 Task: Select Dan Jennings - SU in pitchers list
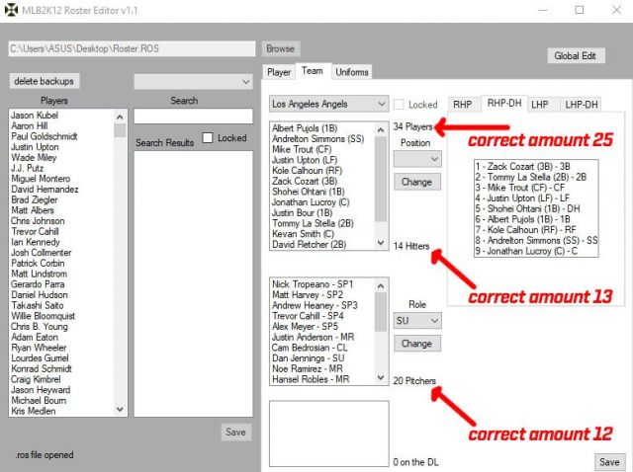pos(322,357)
